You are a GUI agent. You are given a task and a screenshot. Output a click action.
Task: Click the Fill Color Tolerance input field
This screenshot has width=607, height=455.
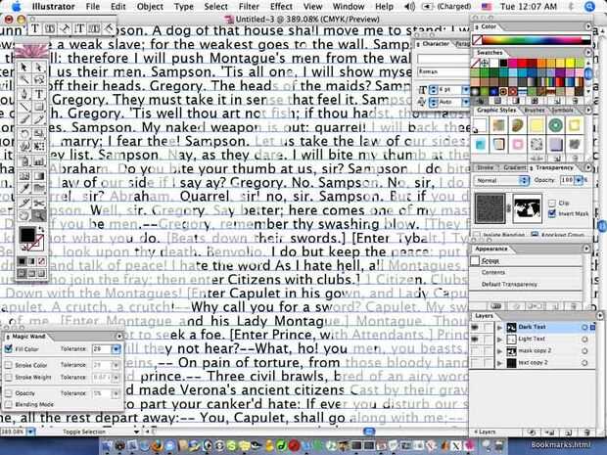pyautogui.click(x=102, y=349)
